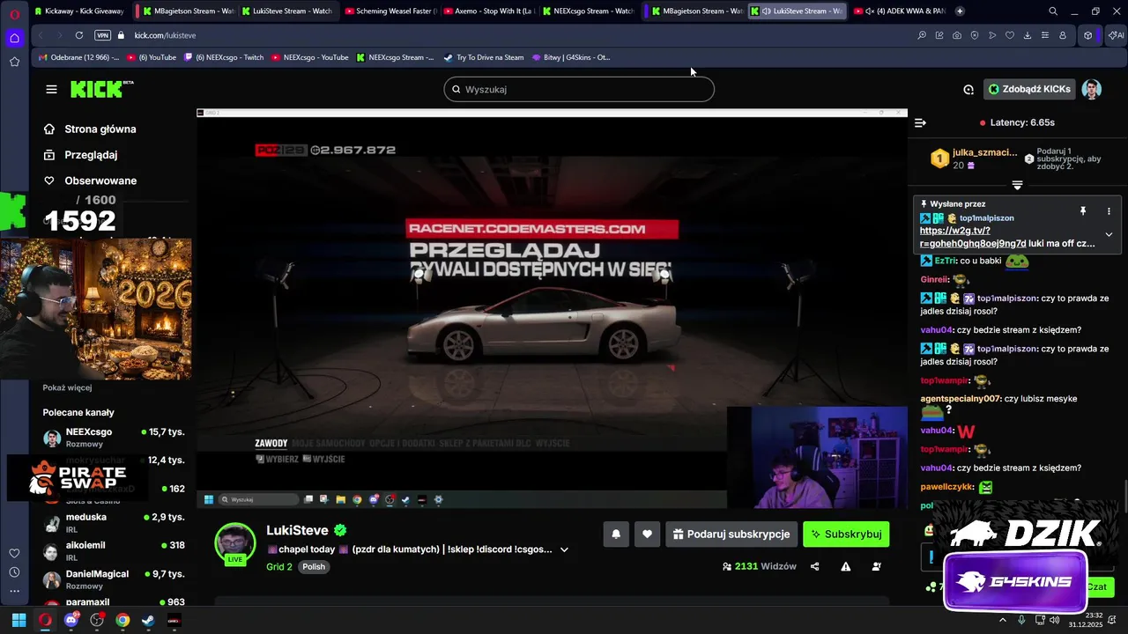Open volume control in system tray

coord(1054,620)
